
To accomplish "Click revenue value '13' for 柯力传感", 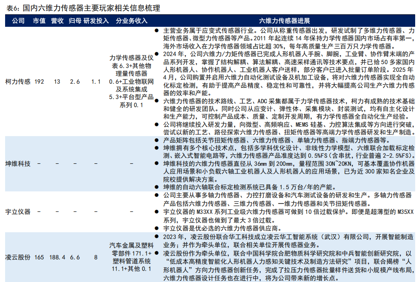I will coord(57,82).
